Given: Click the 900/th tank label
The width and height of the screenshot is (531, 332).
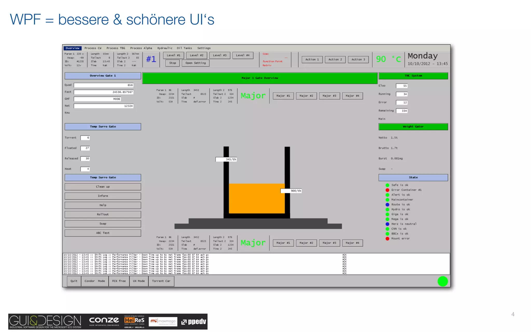Looking at the screenshot, I should (x=291, y=191).
